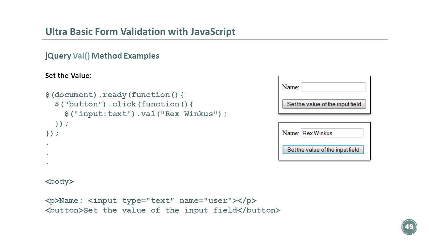
Task: Click the <button>Set the value code line
Action: point(163,210)
